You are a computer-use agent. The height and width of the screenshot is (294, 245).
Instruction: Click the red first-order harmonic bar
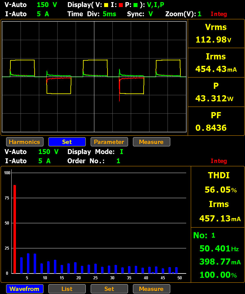click(x=15, y=229)
